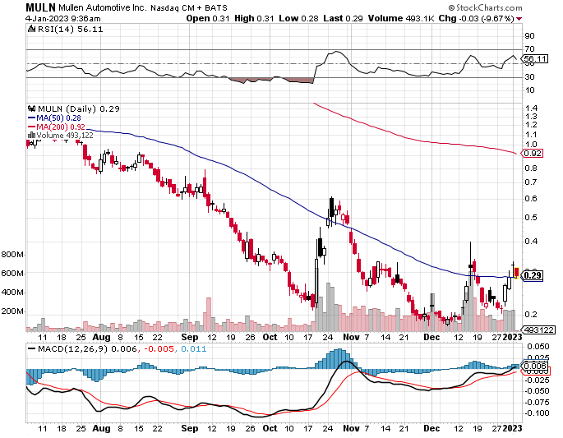Click the Chg -0.03 (-9.67%) field

pos(477,18)
